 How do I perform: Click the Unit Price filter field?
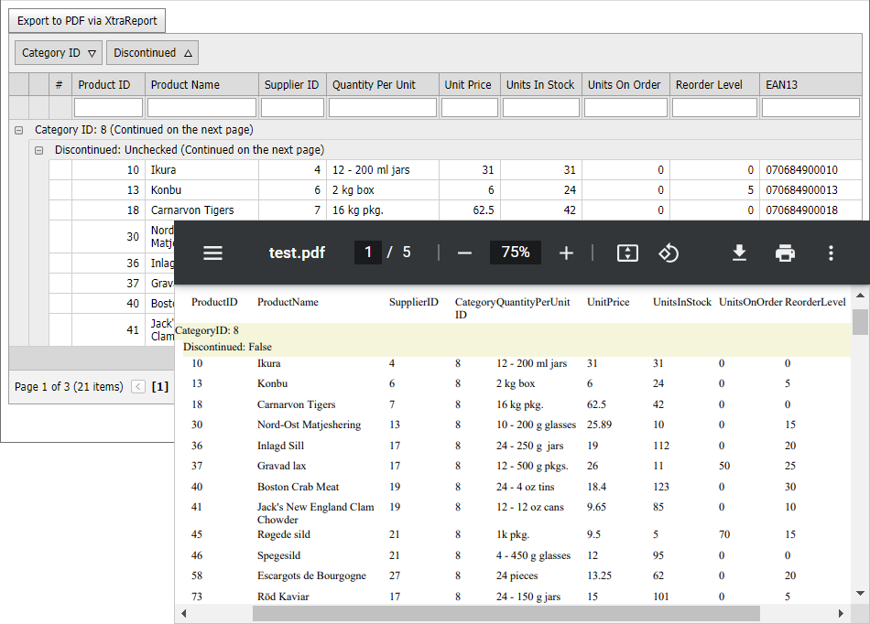click(470, 108)
